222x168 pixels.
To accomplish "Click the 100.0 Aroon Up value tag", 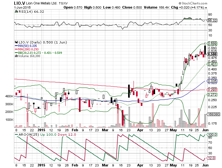I will coord(212,134).
